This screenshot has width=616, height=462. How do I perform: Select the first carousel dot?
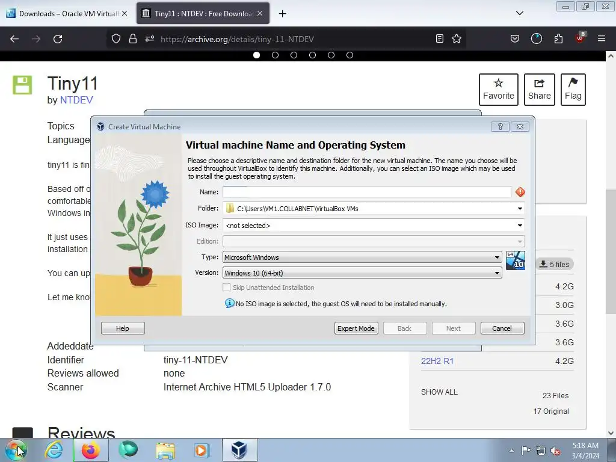point(256,55)
